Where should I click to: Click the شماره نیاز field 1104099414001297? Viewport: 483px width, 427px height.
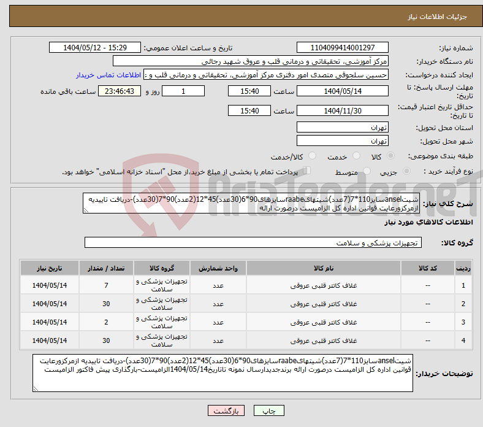(342, 47)
